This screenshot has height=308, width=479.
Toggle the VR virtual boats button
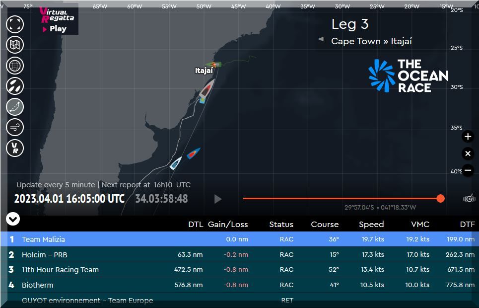tap(15, 148)
